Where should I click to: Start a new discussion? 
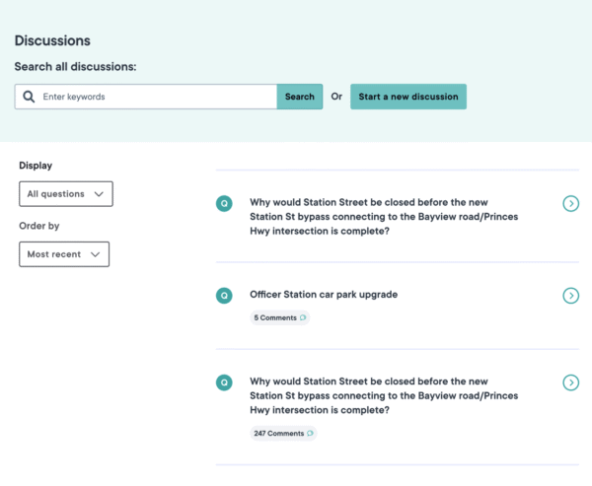tap(407, 97)
